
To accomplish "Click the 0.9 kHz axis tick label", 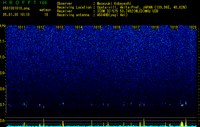I will [3, 73].
